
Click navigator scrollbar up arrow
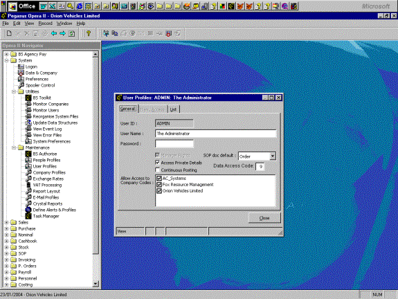pos(96,54)
